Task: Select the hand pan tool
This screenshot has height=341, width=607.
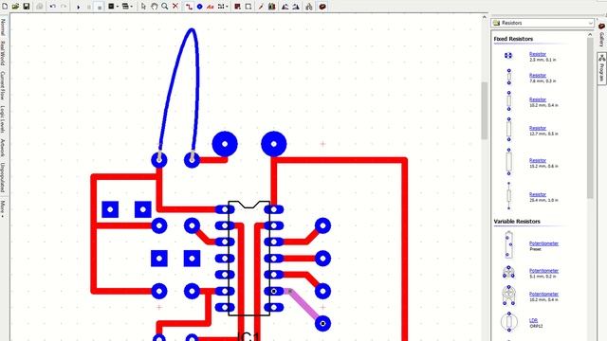Action: pyautogui.click(x=154, y=7)
